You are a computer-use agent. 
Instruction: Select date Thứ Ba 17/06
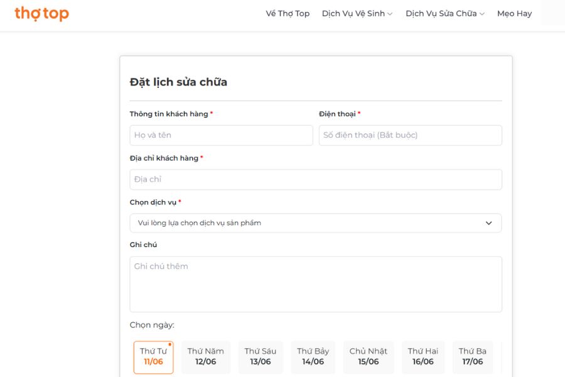pos(472,356)
